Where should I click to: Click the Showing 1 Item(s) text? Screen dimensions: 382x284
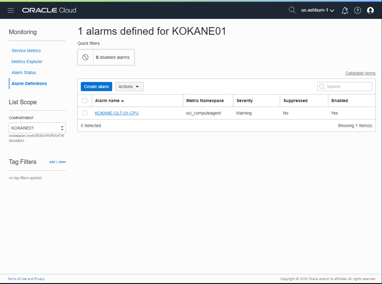(x=355, y=126)
